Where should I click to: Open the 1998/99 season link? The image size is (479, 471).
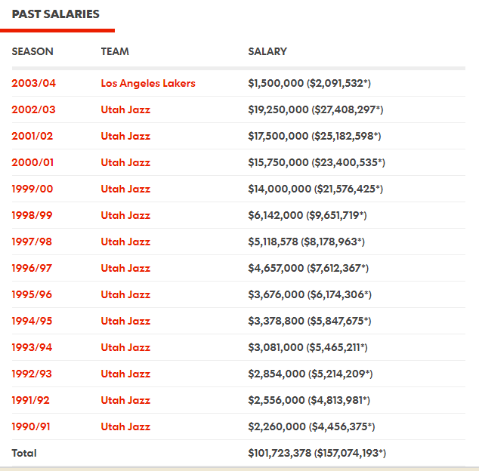pyautogui.click(x=32, y=215)
